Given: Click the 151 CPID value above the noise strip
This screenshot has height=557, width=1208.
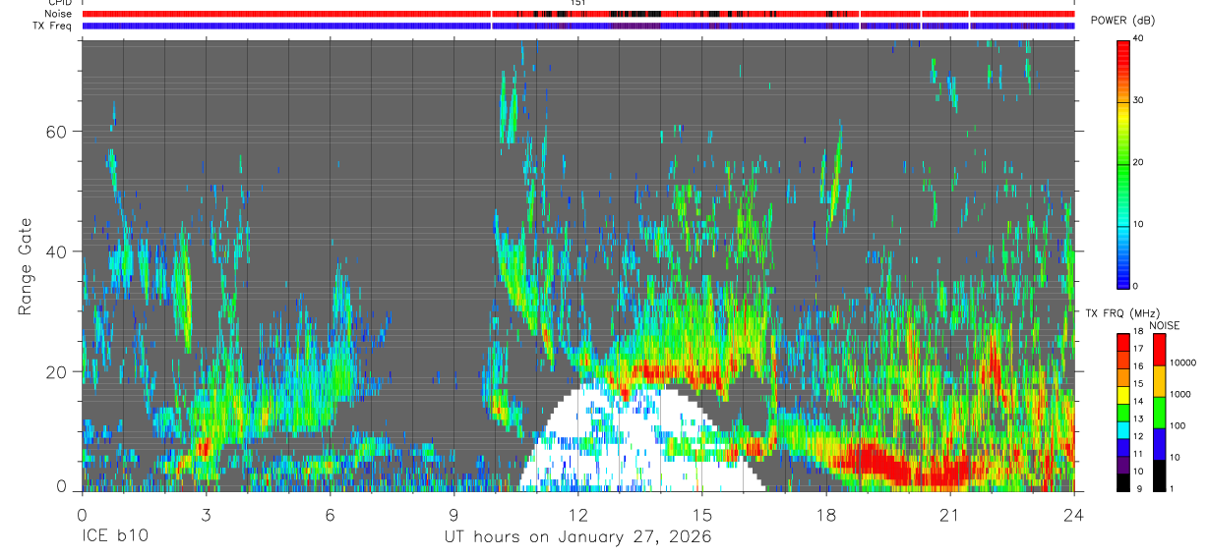Looking at the screenshot, I should [578, 3].
